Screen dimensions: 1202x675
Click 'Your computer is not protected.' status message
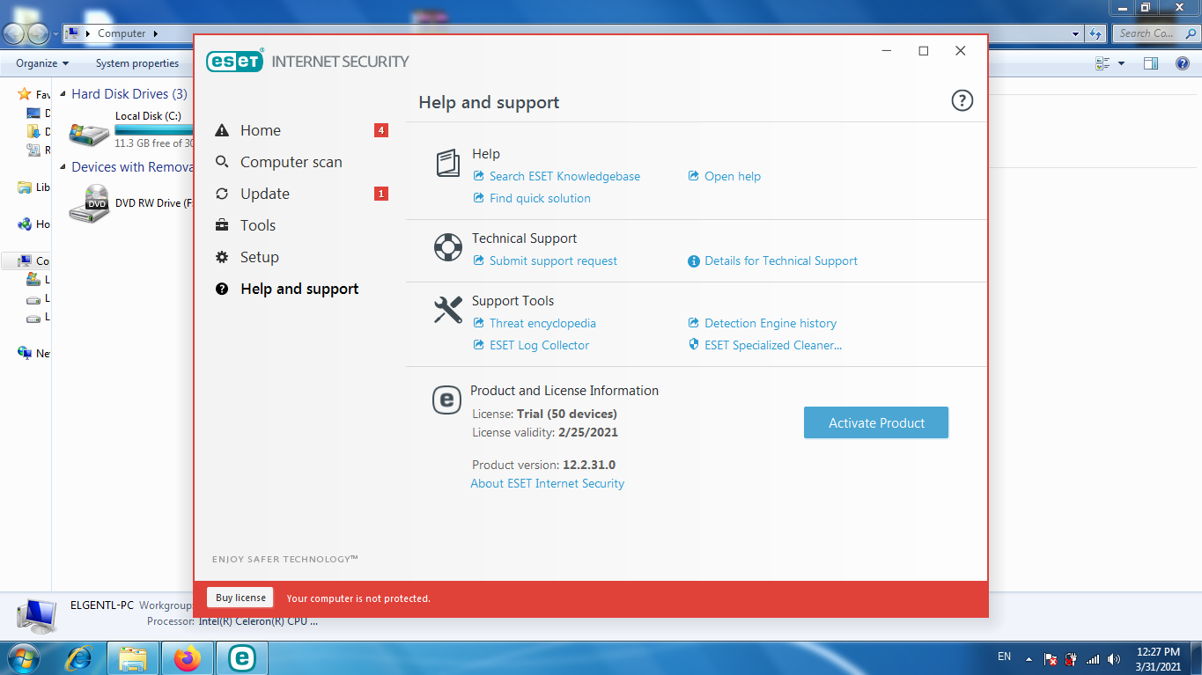[358, 598]
